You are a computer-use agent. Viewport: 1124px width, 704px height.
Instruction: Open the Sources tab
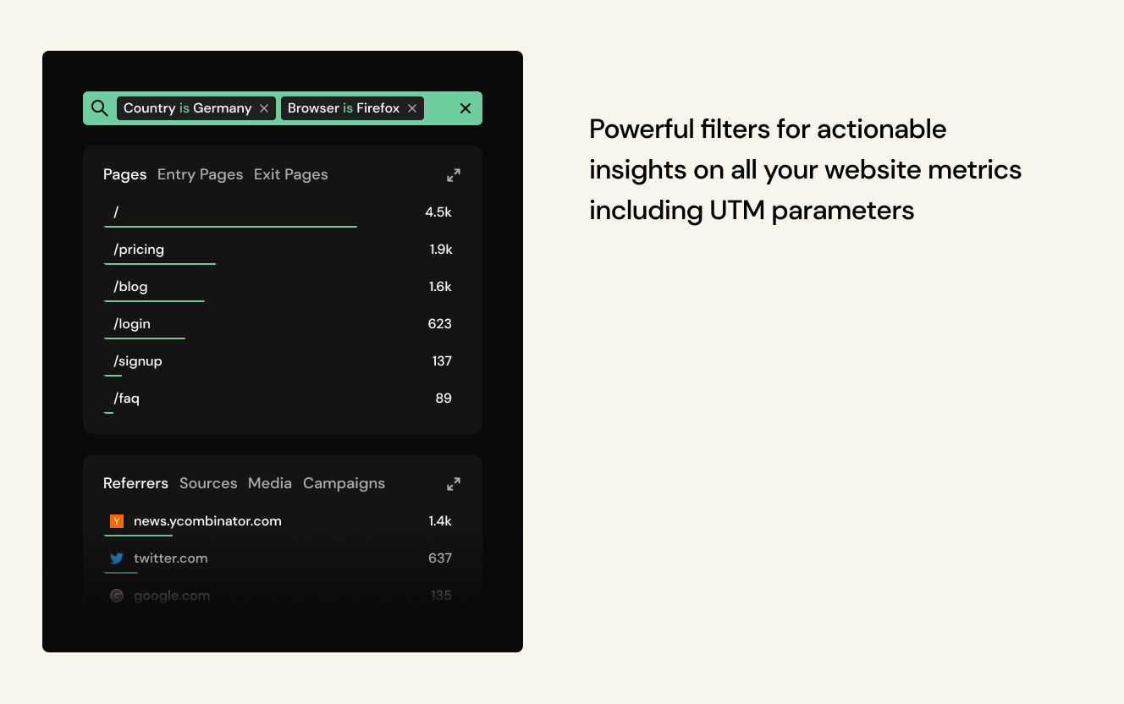[208, 483]
